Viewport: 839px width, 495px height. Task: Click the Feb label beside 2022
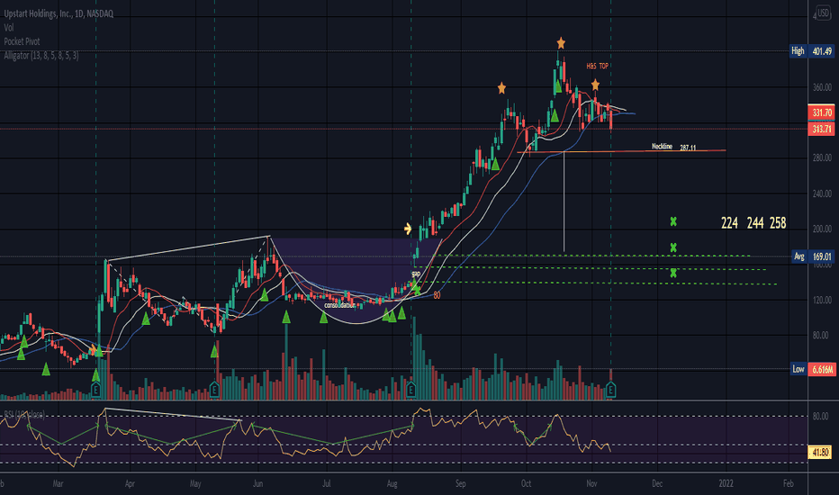pos(789,484)
